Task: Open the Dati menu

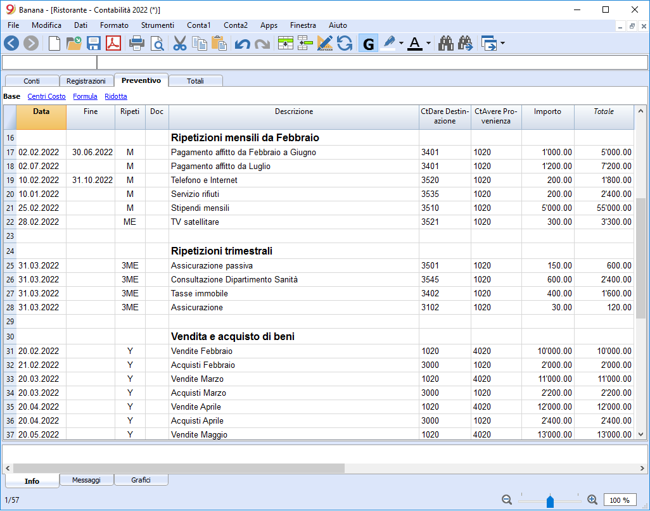Action: [81, 25]
